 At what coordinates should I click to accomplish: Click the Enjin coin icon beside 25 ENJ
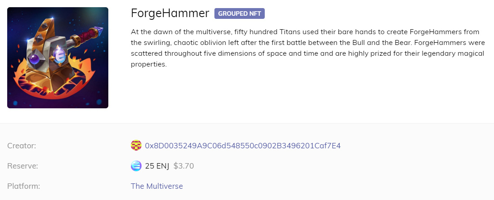[136, 166]
